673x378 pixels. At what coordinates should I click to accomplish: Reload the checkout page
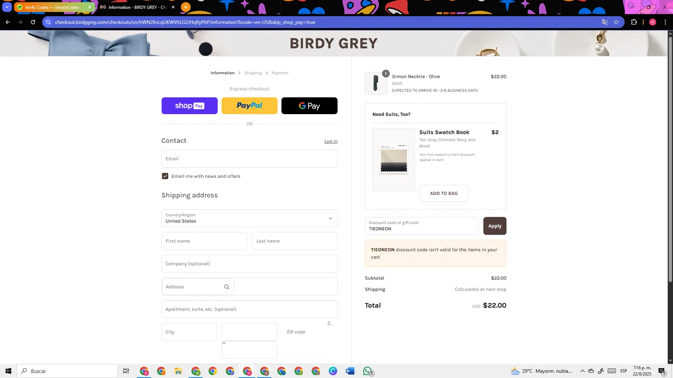33,22
